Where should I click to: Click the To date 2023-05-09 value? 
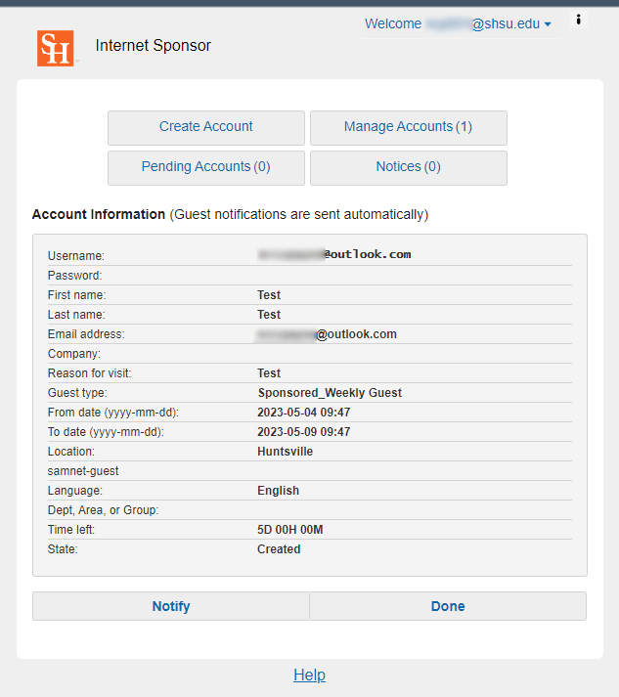click(303, 432)
